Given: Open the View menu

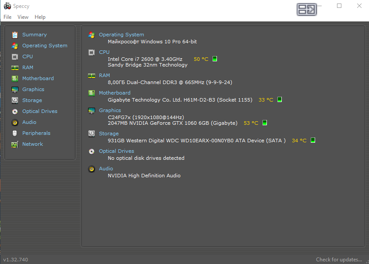Looking at the screenshot, I should coord(23,17).
